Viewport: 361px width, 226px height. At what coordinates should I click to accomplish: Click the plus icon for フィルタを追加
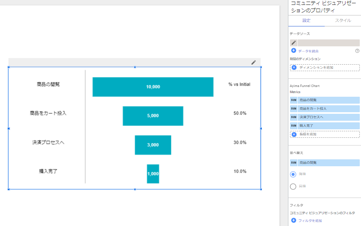(294, 220)
